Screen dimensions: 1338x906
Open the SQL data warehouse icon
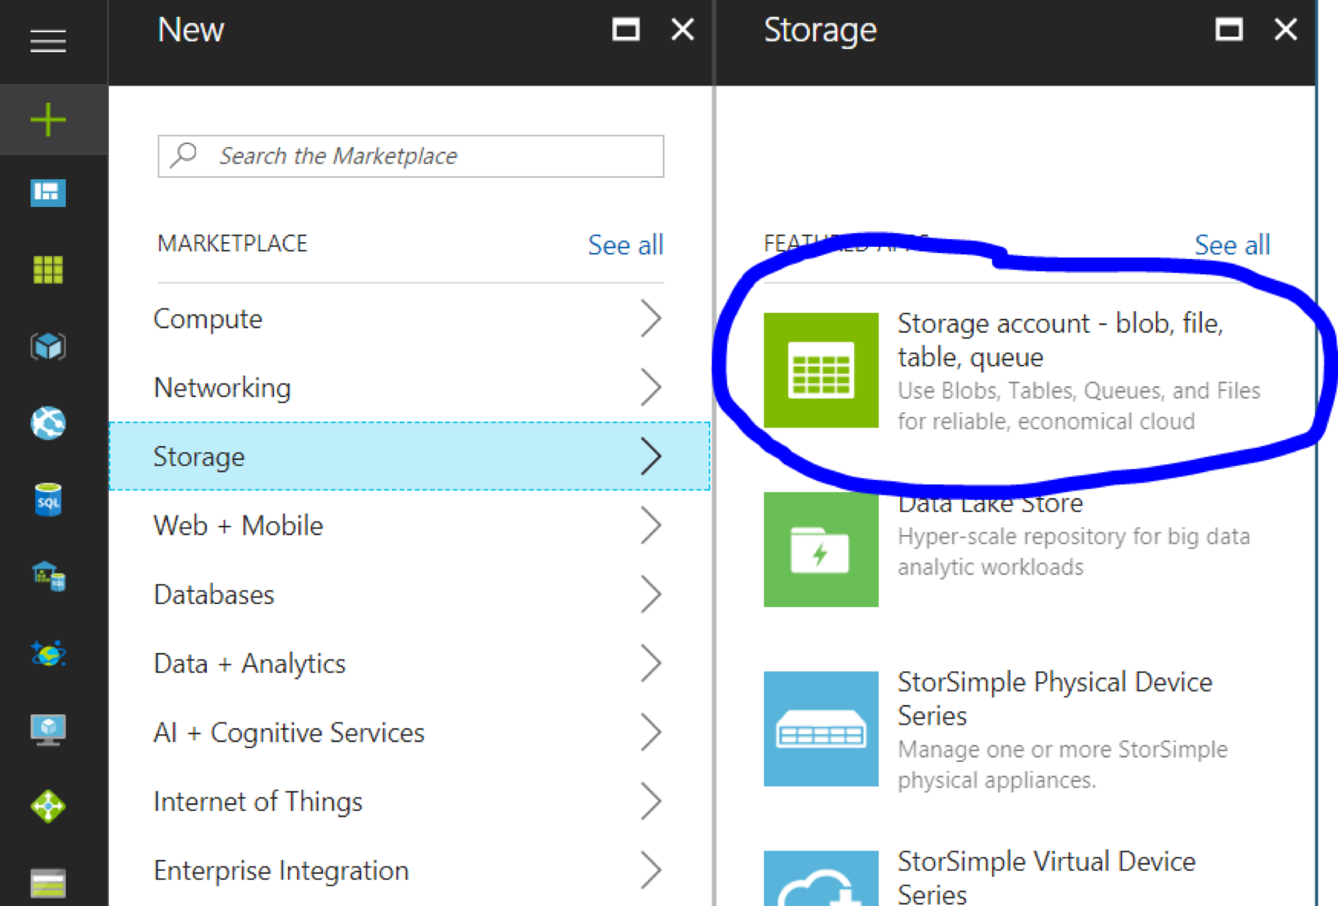(48, 577)
